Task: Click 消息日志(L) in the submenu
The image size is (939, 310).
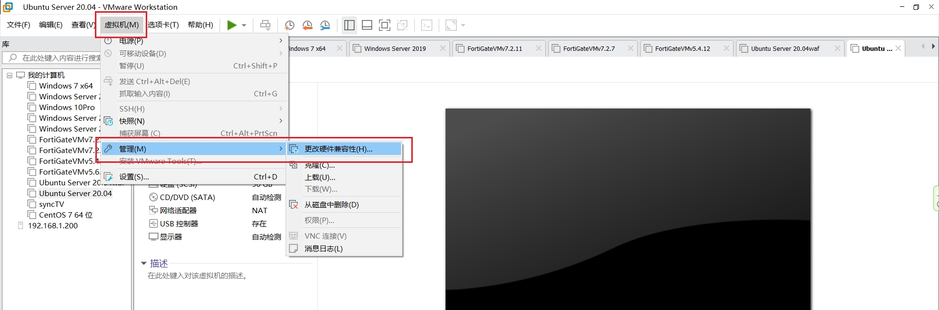Action: [x=323, y=249]
